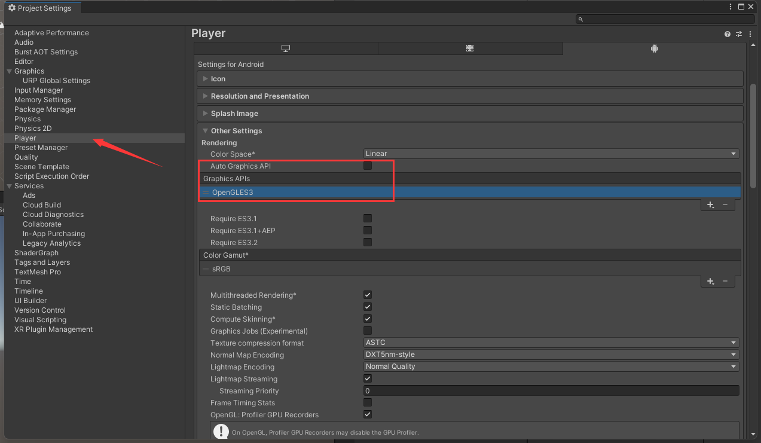The image size is (761, 443).
Task: Toggle the Require ES3.1 checkbox
Action: pyautogui.click(x=368, y=218)
